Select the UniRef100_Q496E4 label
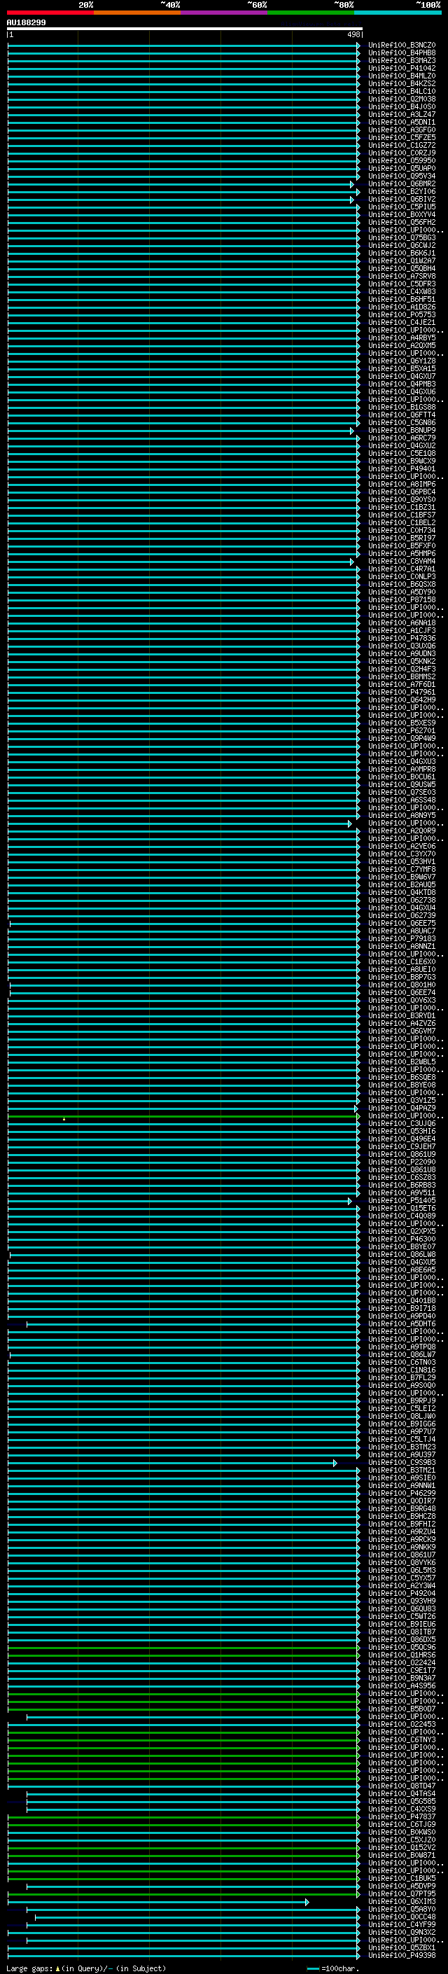This screenshot has width=448, height=1974. click(401, 1139)
